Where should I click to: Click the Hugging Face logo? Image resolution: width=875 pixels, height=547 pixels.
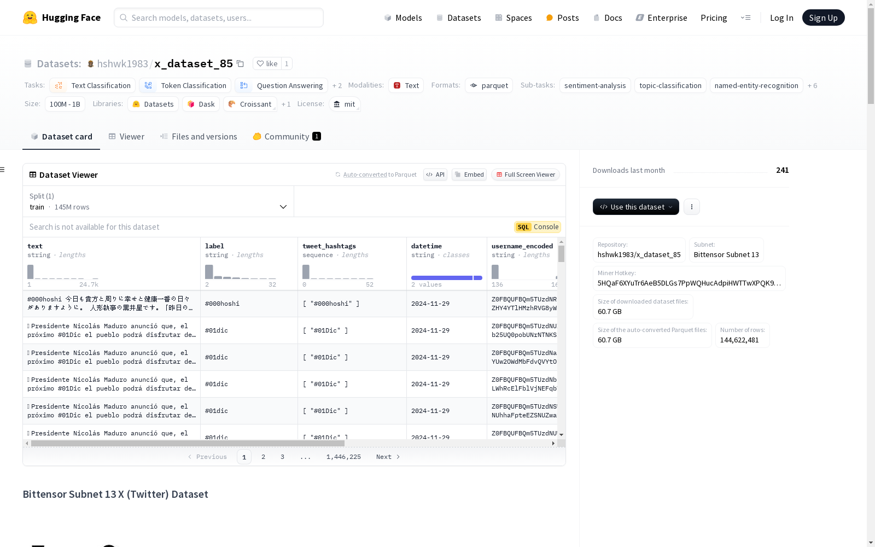(62, 18)
